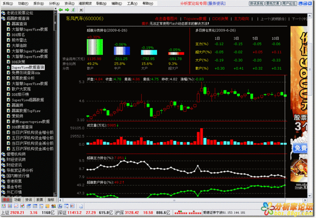
Task: Open 基金专栏 in the sidebar
Action: click(x=14, y=187)
